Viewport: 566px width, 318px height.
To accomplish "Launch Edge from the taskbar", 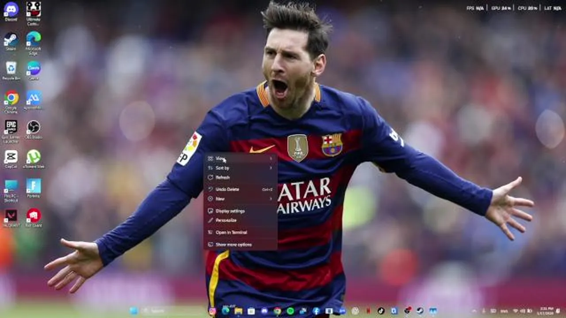I will coord(226,311).
